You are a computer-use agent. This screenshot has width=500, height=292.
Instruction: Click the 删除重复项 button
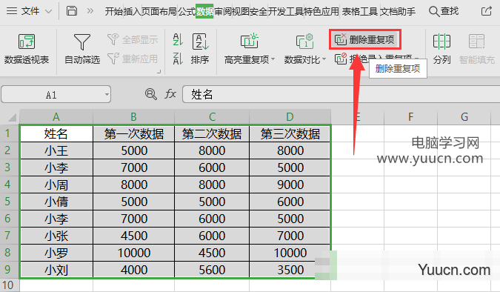tap(364, 39)
